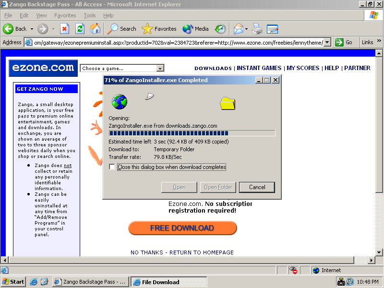Open the View menu
The height and width of the screenshot is (288, 384).
point(41,15)
